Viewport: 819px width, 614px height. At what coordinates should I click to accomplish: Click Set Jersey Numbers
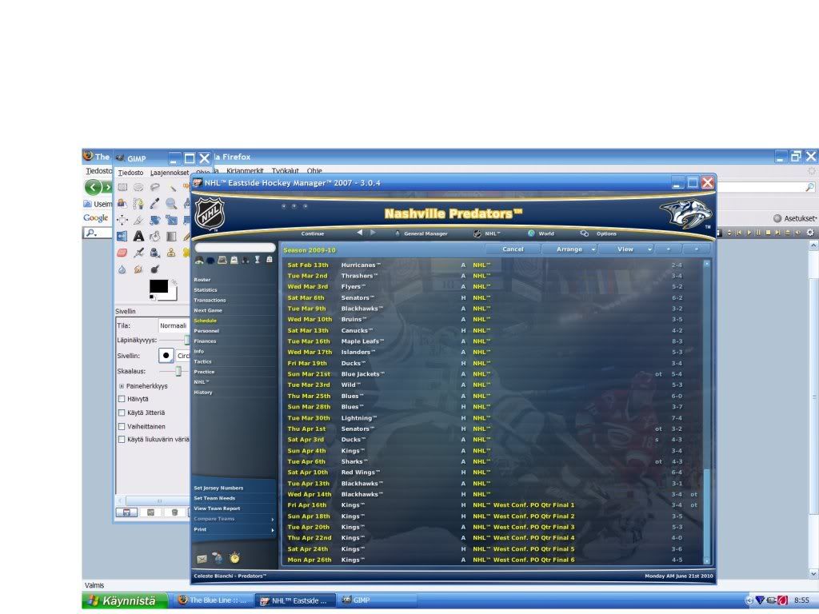218,488
